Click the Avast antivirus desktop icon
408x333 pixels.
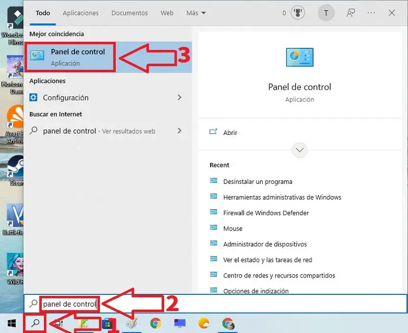(x=15, y=117)
